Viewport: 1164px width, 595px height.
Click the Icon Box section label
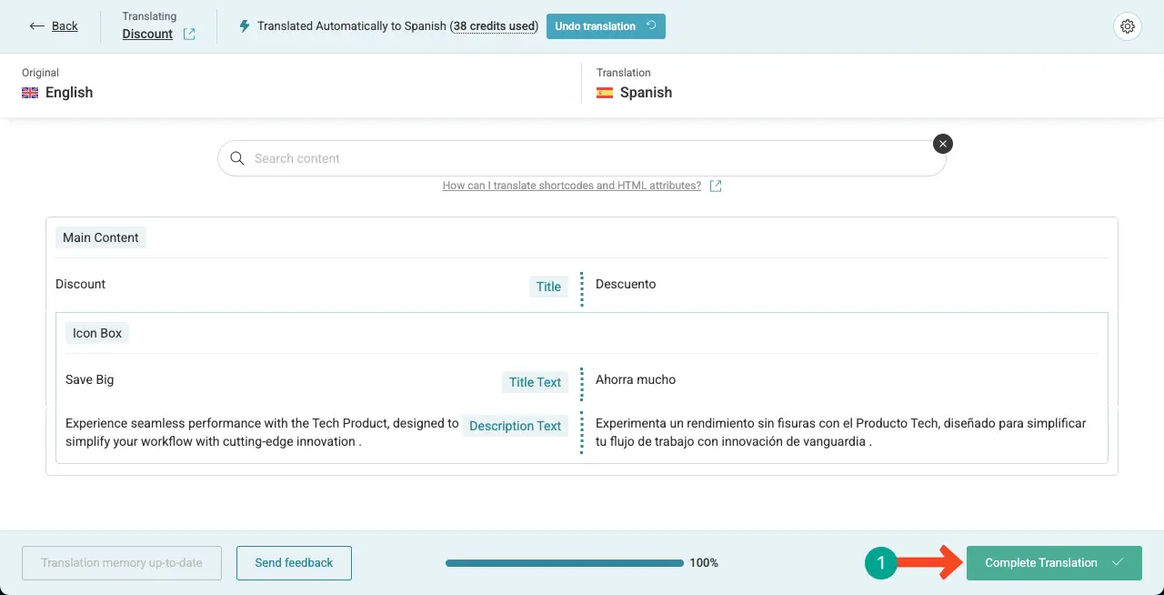click(x=97, y=333)
